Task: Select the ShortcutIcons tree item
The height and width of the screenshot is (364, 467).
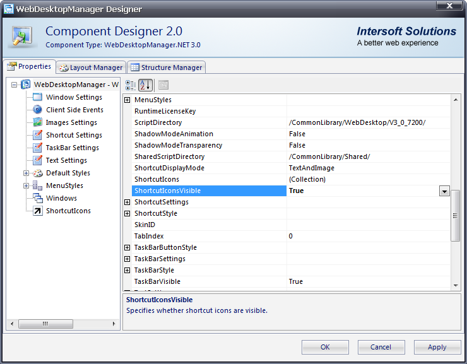Action: click(x=68, y=211)
